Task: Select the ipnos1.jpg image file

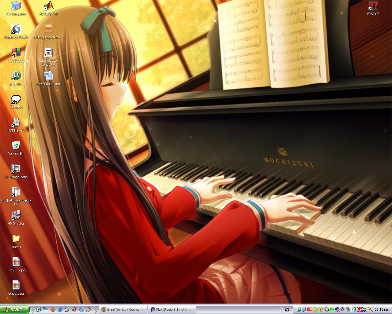Action: [x=16, y=288]
